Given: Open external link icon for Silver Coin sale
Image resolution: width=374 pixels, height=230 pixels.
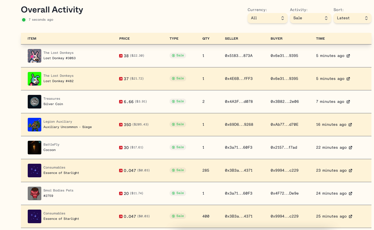Looking at the screenshot, I should coord(348,102).
